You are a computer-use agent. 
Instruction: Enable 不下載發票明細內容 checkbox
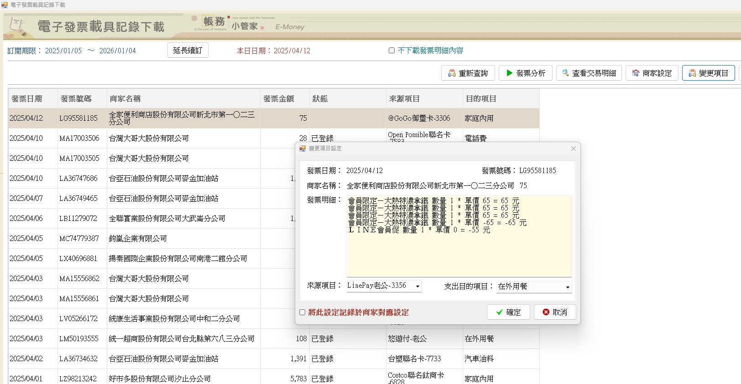click(x=391, y=51)
